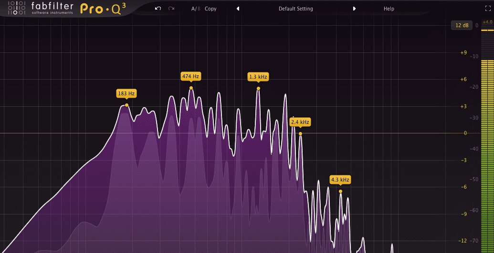Click the 2.4 kHz frequency label
The height and width of the screenshot is (253, 494).
300,122
